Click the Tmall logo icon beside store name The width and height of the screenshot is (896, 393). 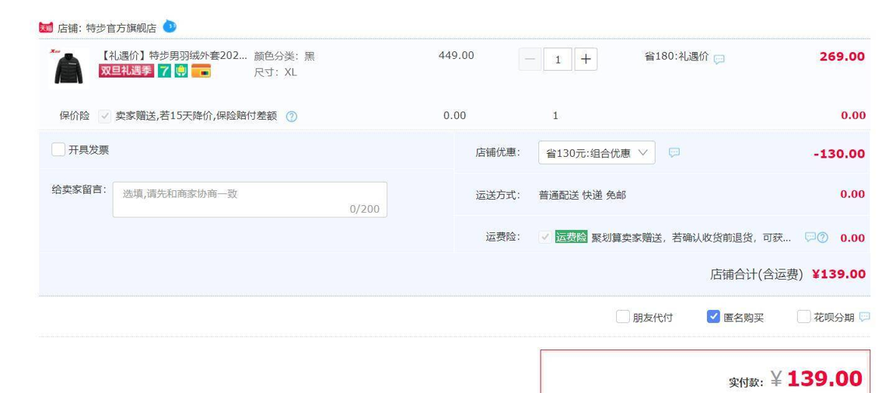(x=46, y=28)
